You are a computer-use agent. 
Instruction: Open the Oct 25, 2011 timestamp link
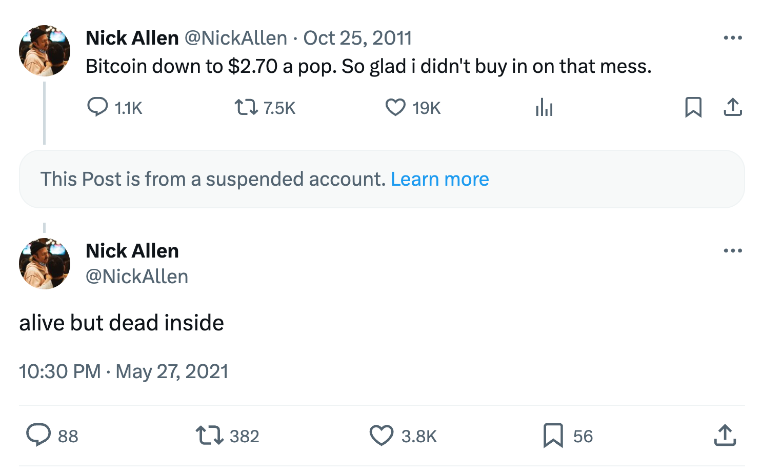[357, 38]
